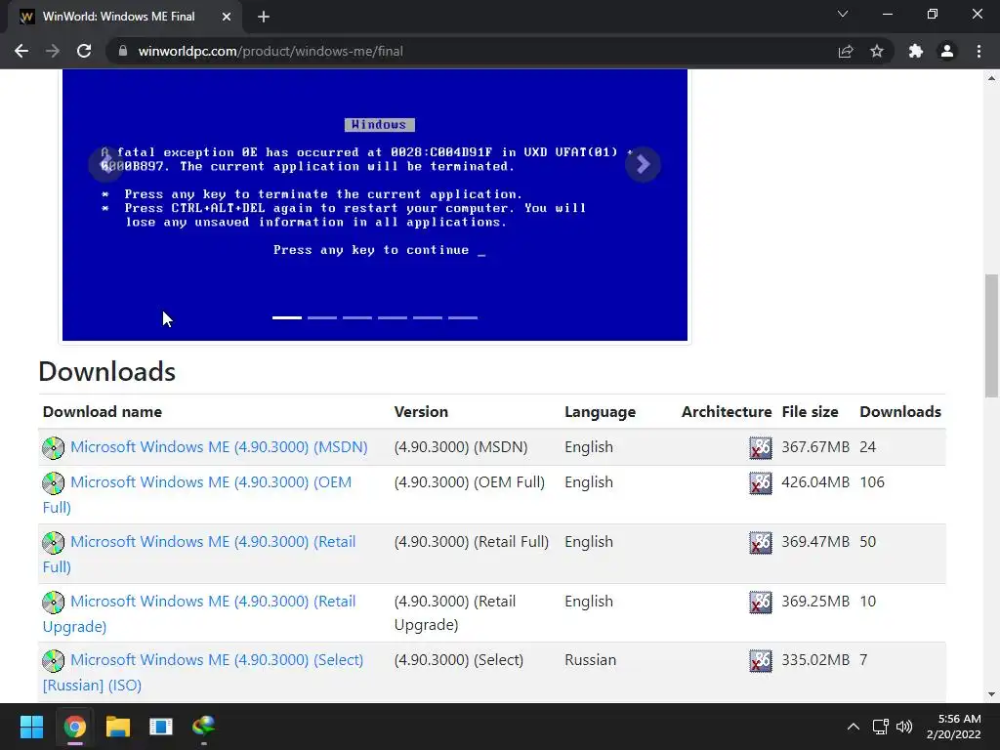Go back to the previous page
The image size is (1000, 750).
click(21, 51)
